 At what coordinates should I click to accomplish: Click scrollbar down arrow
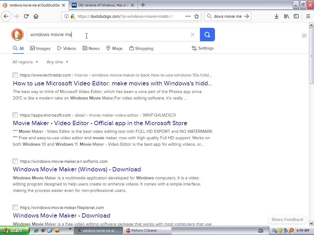(x=311, y=223)
